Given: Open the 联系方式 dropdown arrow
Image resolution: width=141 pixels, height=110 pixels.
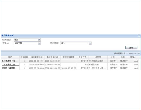Looking at the screenshot, I should point(90,43).
